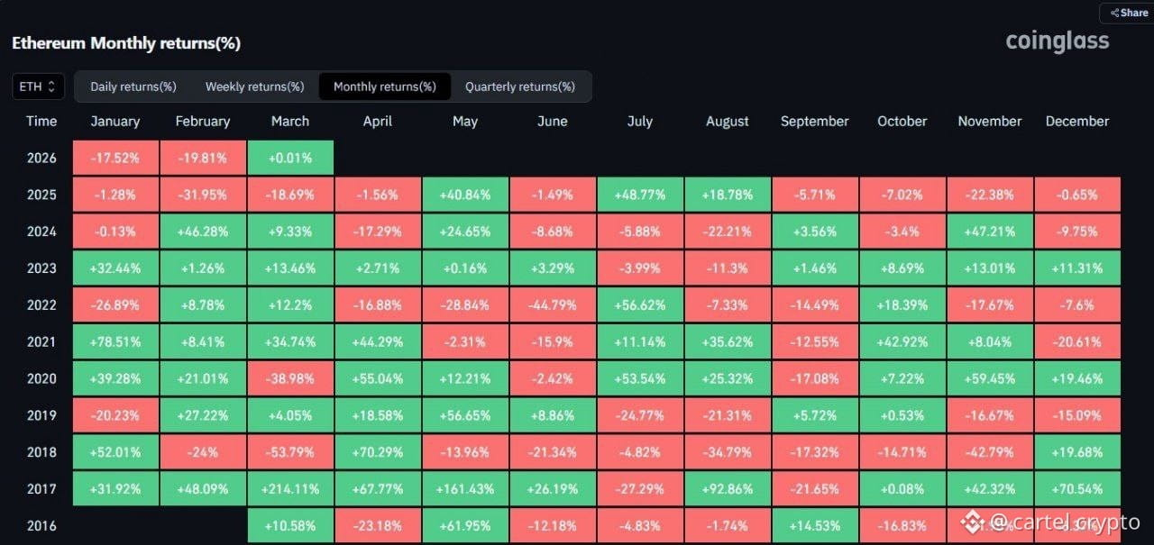This screenshot has width=1154, height=545.
Task: Click the coinglass logo
Action: click(1058, 41)
